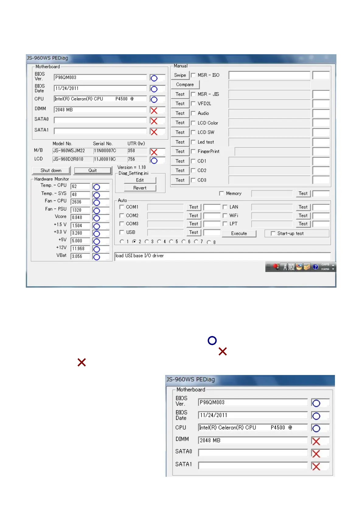362x513 pixels.
Task: Tick the CD1 checkbox
Action: (193, 161)
